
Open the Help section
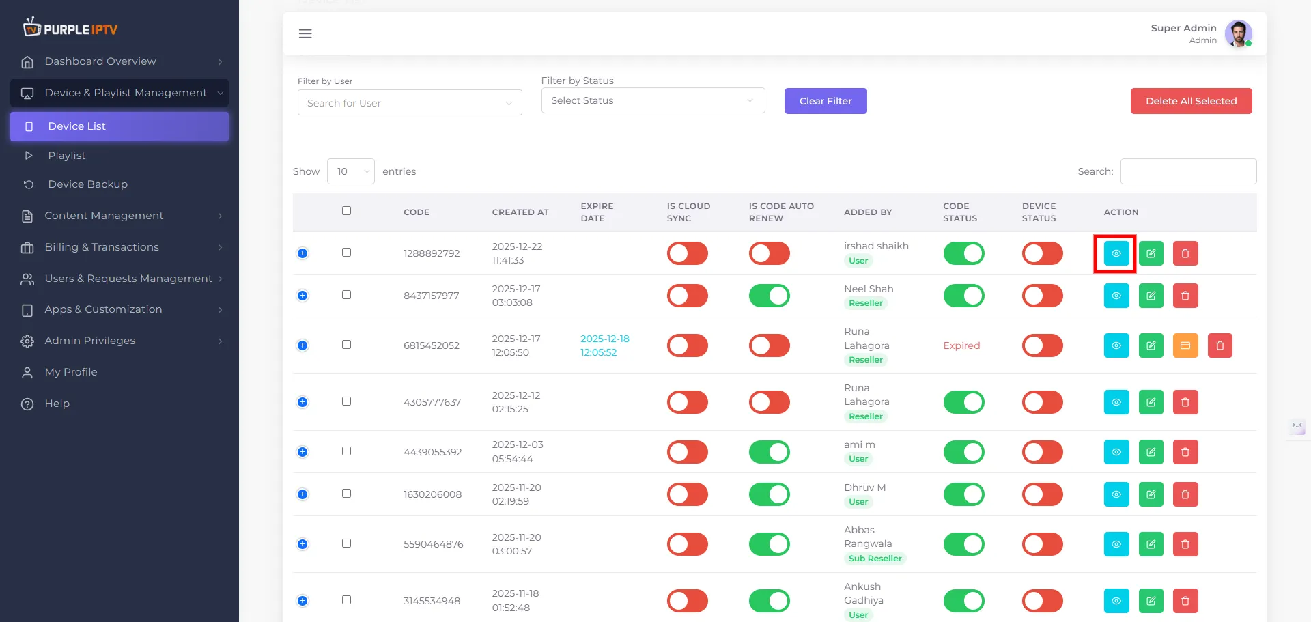pyautogui.click(x=119, y=404)
